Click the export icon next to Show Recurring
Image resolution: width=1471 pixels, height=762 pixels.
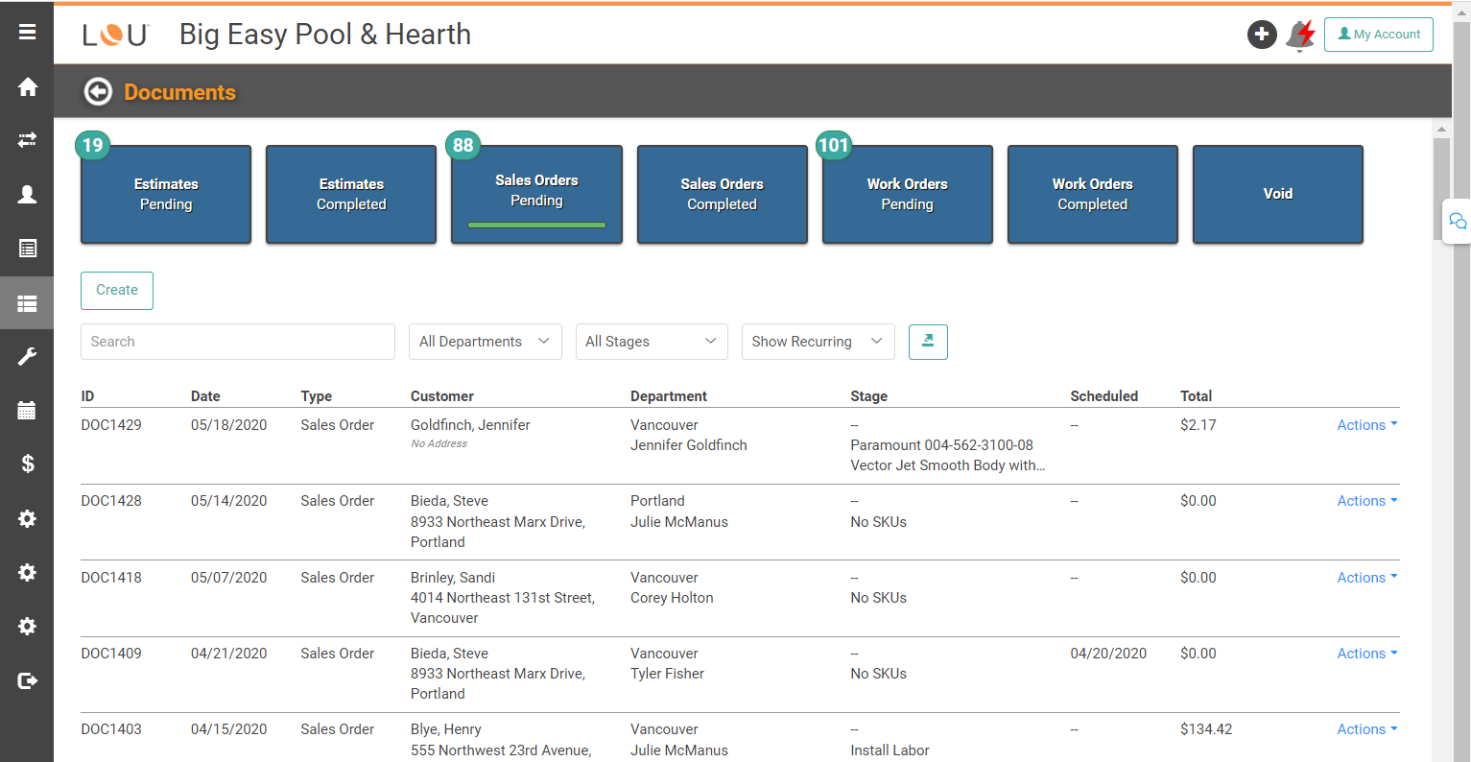[x=928, y=342]
